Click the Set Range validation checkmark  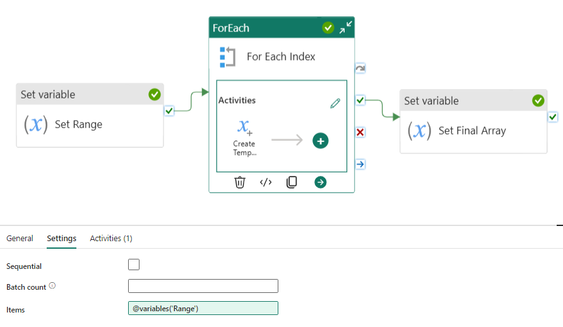pyautogui.click(x=155, y=95)
